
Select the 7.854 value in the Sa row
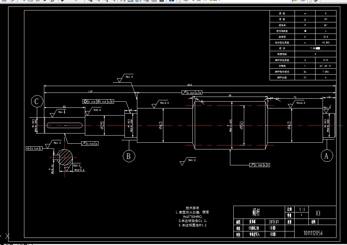pyautogui.click(x=326, y=72)
